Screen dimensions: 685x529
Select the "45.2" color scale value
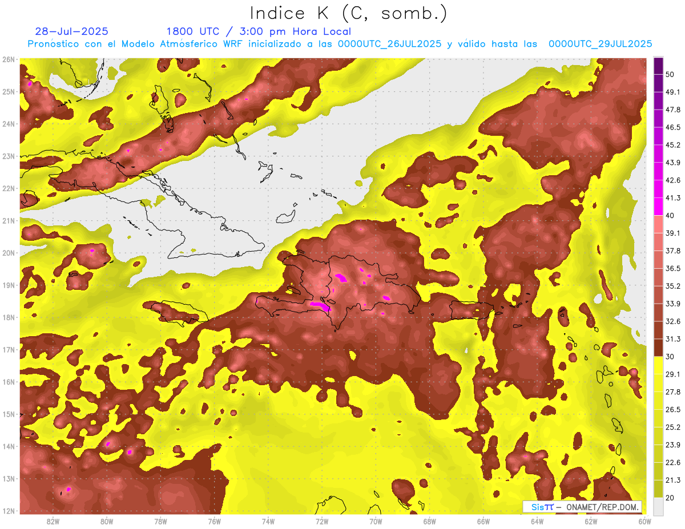[672, 144]
